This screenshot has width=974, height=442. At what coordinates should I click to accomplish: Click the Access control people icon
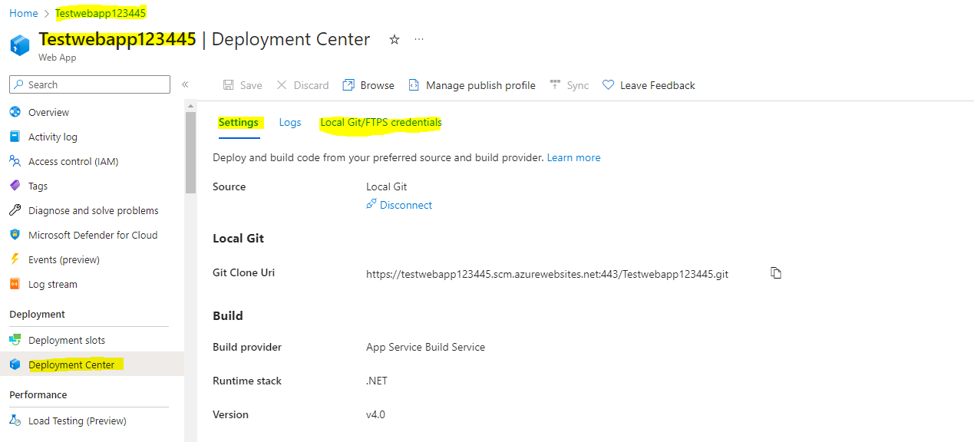click(15, 161)
